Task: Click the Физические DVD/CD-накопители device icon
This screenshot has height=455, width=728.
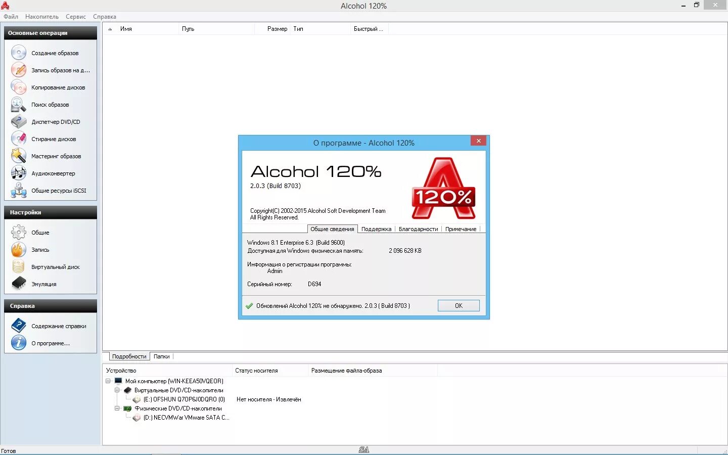Action: [127, 408]
